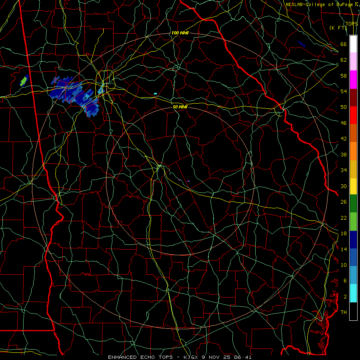The width and height of the screenshot is (360, 360).
Task: Click the legend value '54'
Action: [344, 91]
